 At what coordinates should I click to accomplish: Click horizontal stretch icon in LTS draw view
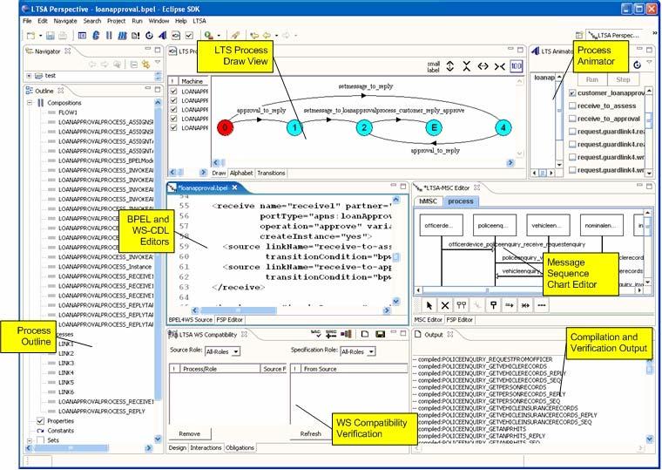[x=483, y=66]
